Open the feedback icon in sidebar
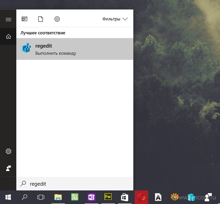The height and width of the screenshot is (204, 220). coord(9,168)
